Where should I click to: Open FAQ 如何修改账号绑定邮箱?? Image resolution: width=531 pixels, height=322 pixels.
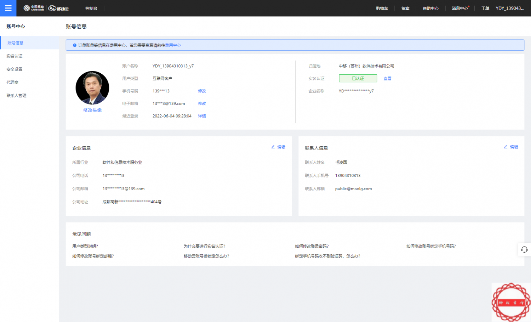coord(93,256)
